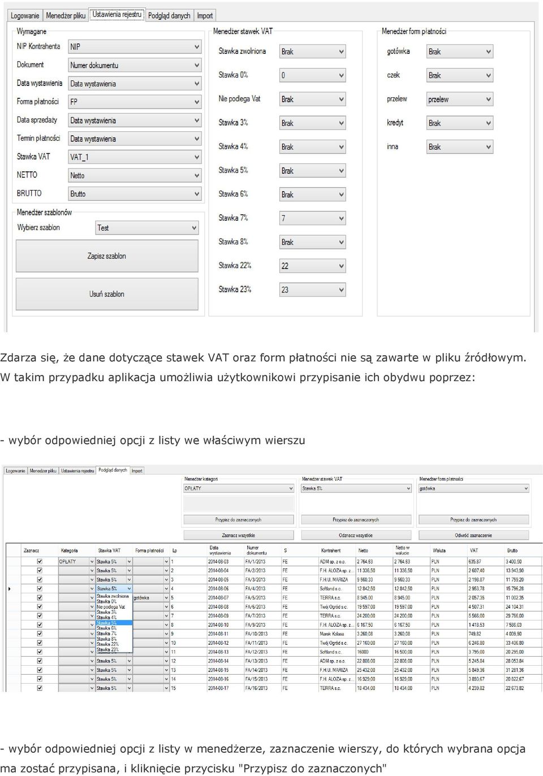The image size is (543, 776).
Task: Open Import tab in data preview window
Action: [137, 471]
